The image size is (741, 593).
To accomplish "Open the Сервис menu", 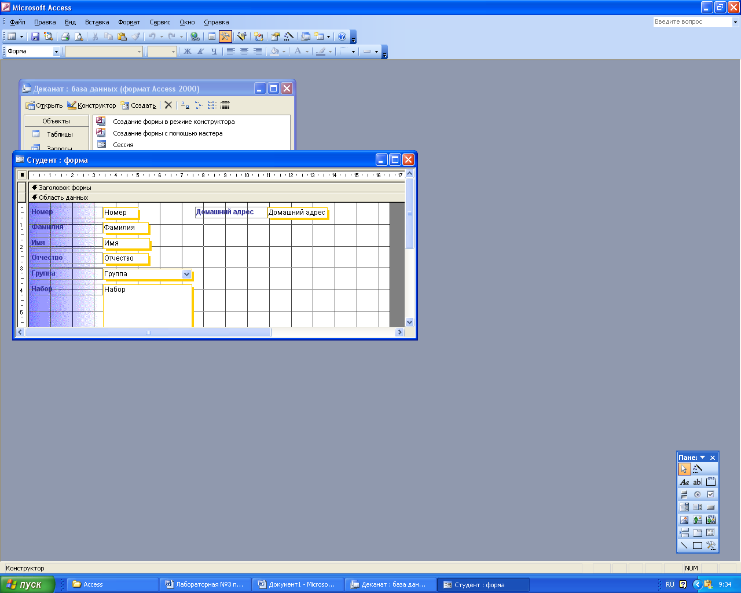I will [x=160, y=22].
